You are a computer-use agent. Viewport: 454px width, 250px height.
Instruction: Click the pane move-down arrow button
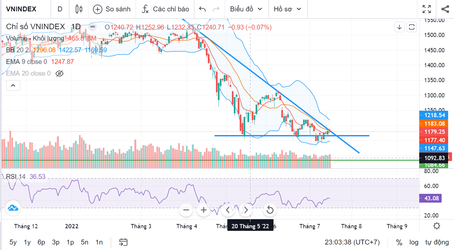tap(399, 27)
